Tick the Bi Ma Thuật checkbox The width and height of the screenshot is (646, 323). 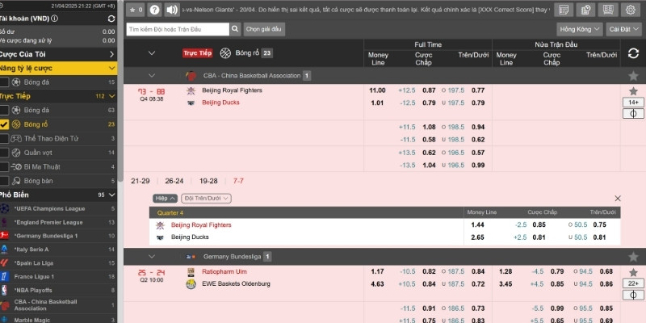pyautogui.click(x=4, y=166)
